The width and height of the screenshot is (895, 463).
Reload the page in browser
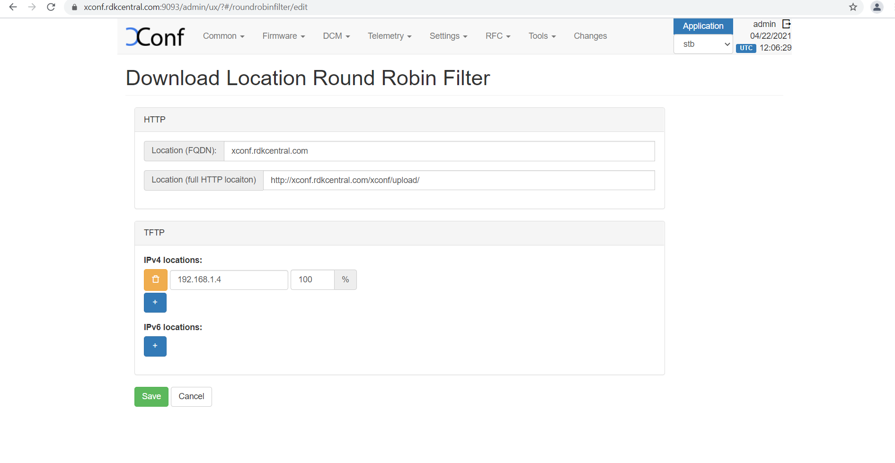coord(51,7)
